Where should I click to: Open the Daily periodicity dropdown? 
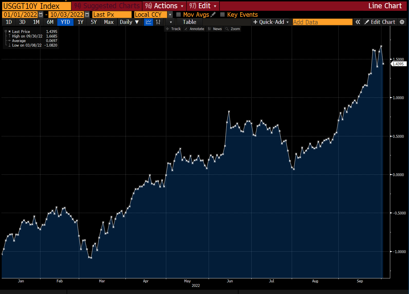click(x=129, y=22)
